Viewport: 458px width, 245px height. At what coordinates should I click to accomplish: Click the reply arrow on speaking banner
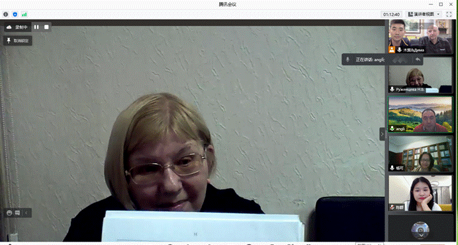(418, 59)
